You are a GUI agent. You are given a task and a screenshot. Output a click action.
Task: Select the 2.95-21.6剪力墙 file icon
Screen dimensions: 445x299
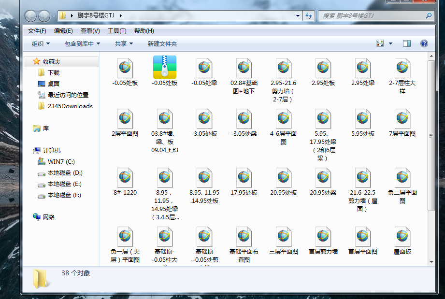tap(284, 68)
